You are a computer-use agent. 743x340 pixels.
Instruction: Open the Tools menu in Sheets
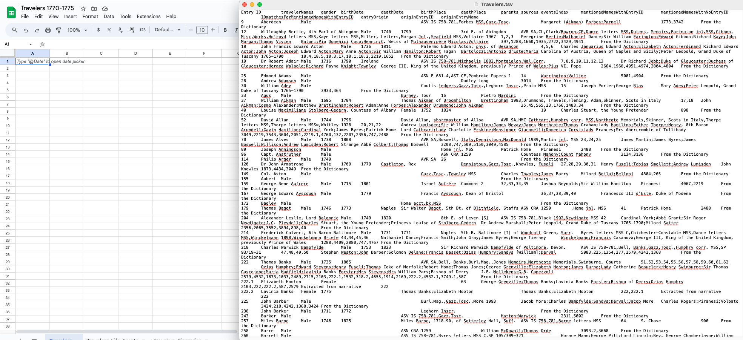coord(125,17)
